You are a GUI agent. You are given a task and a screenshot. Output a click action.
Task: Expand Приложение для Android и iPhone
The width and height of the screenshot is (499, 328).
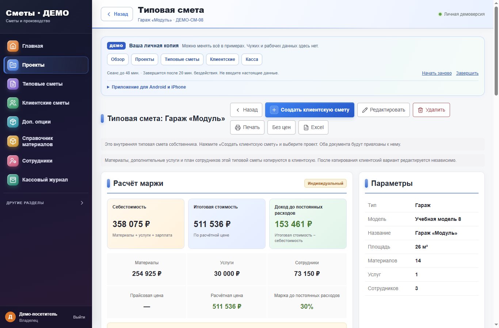[146, 87]
